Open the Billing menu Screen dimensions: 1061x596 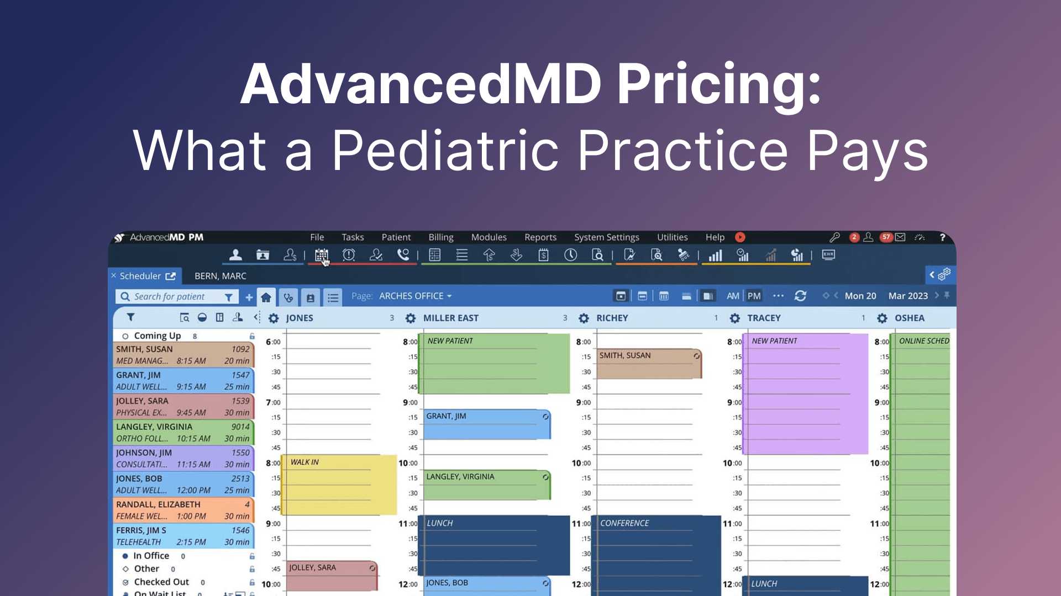click(441, 237)
